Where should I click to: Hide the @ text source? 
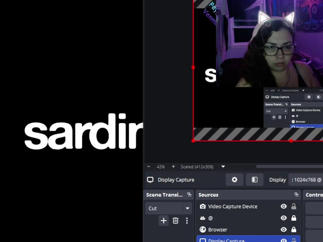[284, 218]
